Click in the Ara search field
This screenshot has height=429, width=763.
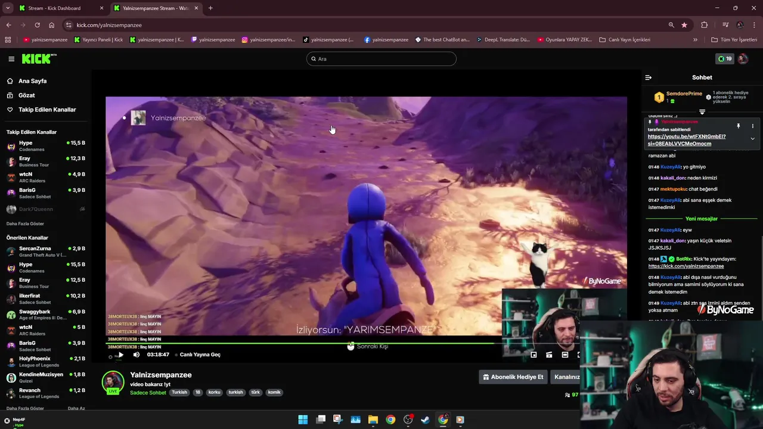tap(381, 58)
